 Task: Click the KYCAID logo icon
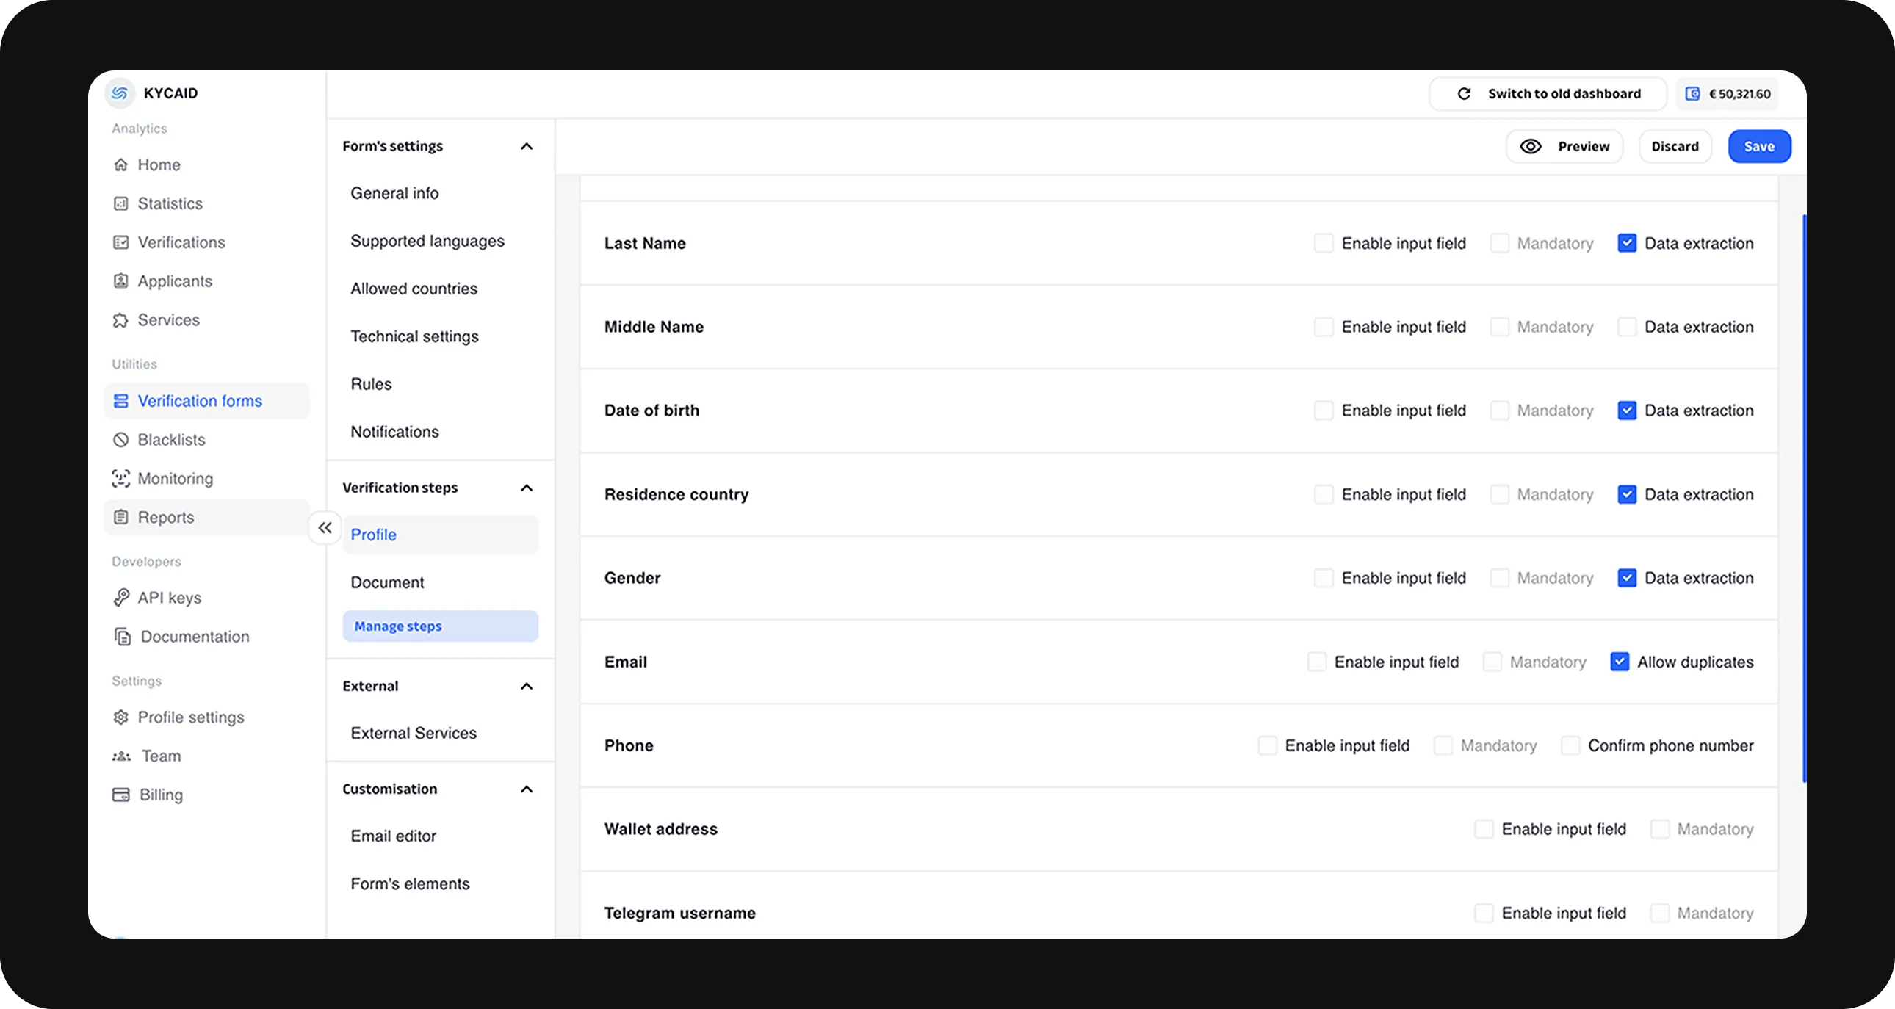[122, 93]
